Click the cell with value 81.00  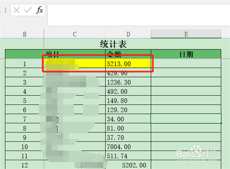point(128,128)
